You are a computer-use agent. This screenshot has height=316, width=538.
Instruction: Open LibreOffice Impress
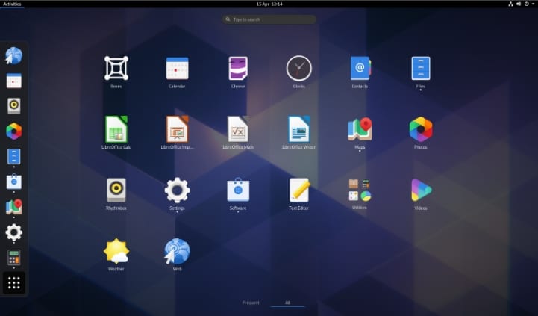point(177,129)
